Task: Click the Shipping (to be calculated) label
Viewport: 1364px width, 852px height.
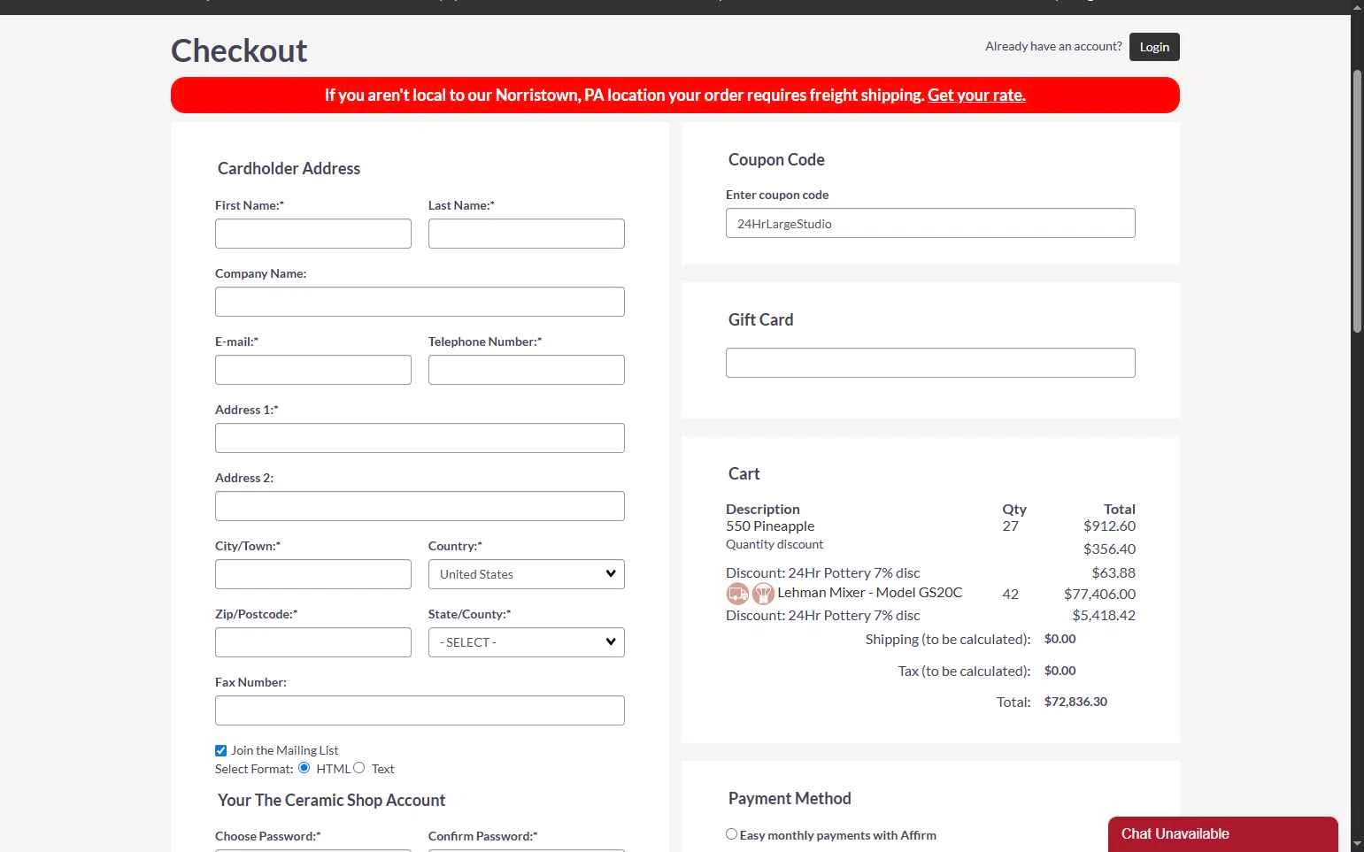Action: (x=948, y=639)
